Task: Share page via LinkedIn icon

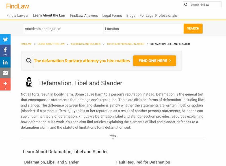Action: tap(5, 62)
